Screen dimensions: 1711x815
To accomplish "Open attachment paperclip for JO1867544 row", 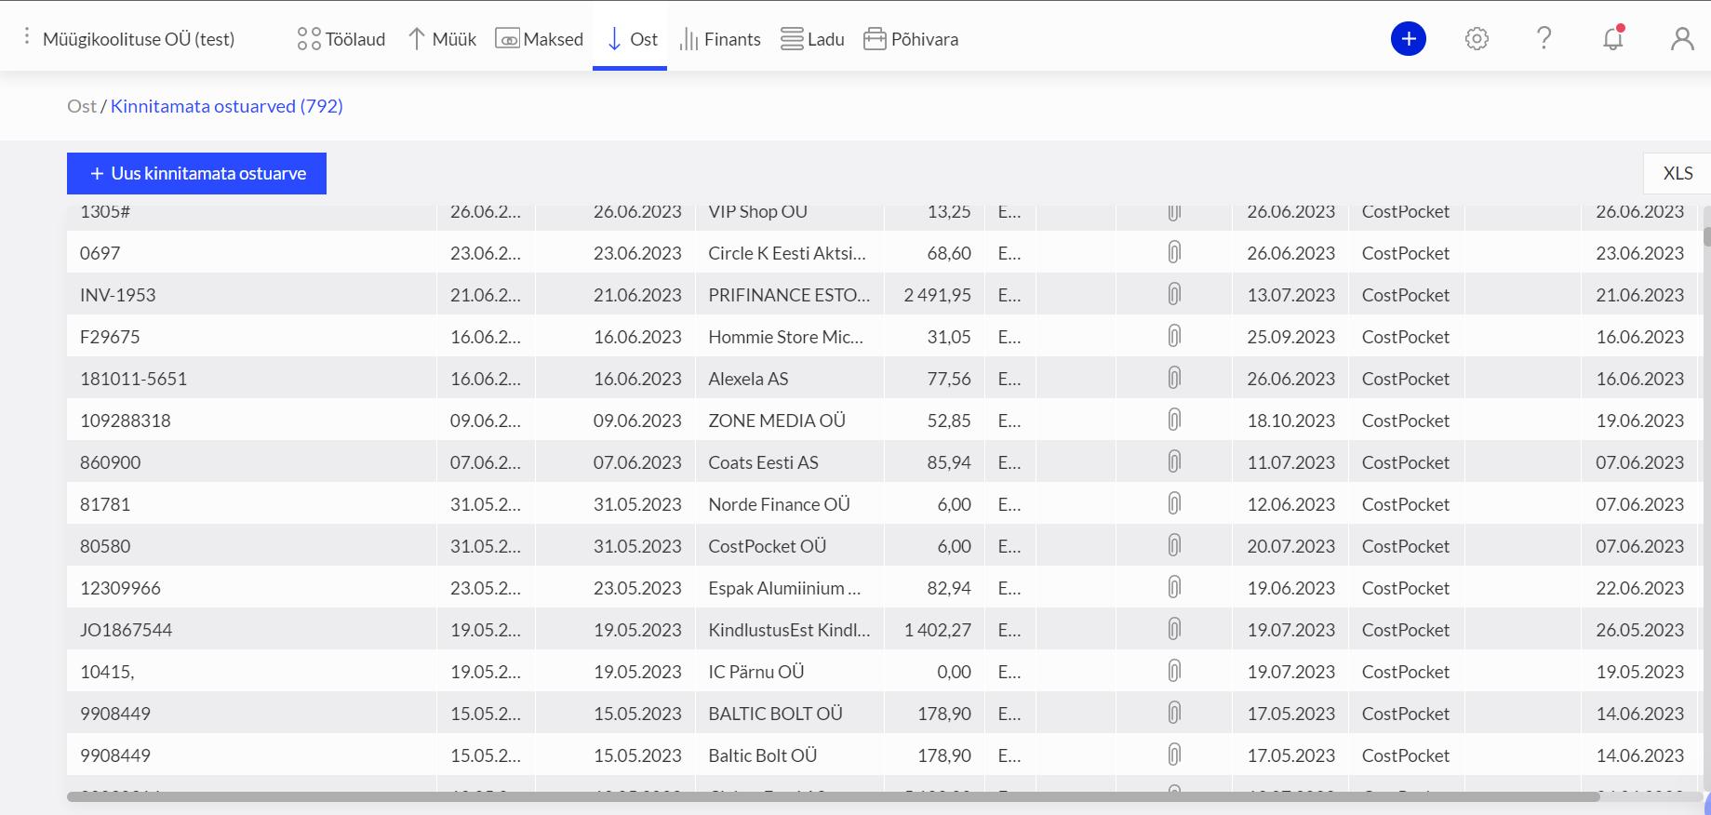I will [x=1174, y=629].
